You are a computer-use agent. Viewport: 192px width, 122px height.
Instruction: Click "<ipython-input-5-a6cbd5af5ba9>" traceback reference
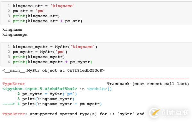pos(40,89)
